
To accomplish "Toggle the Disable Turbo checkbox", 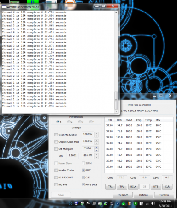I will (x=56, y=170).
